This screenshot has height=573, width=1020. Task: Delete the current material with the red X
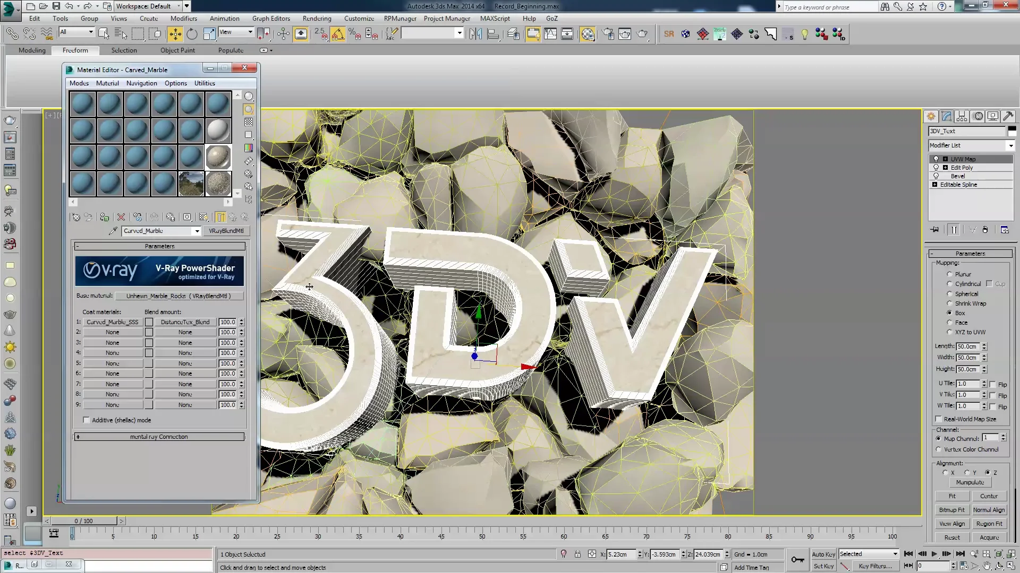121,217
